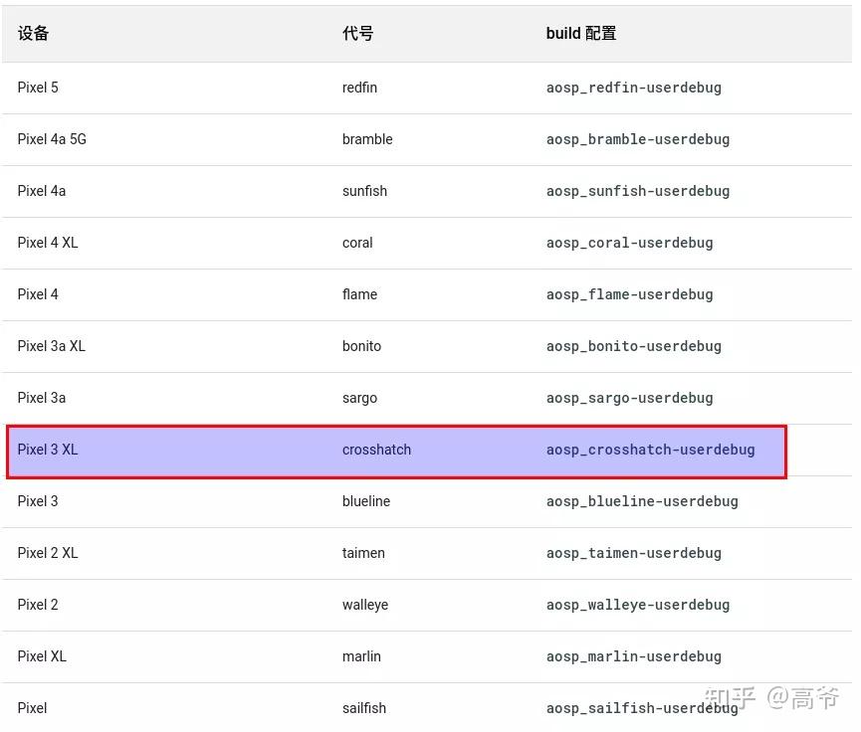Select aosp_crosshatch-userdebug build text
The image size is (861, 732).
651,450
